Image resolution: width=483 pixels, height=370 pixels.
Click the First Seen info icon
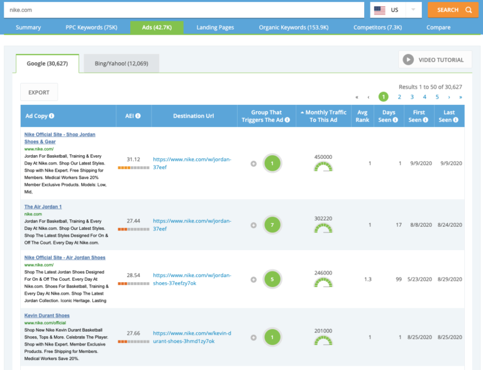coord(425,120)
